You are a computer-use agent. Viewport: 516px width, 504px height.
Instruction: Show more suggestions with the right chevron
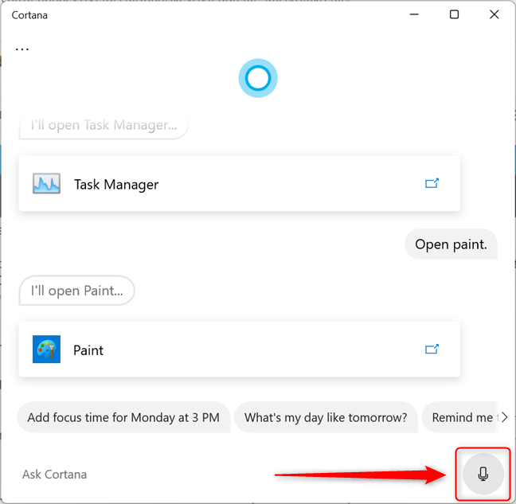(x=504, y=417)
